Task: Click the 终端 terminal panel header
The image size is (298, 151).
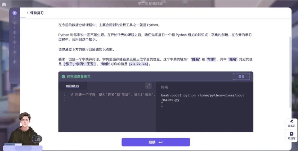Action: [165, 87]
